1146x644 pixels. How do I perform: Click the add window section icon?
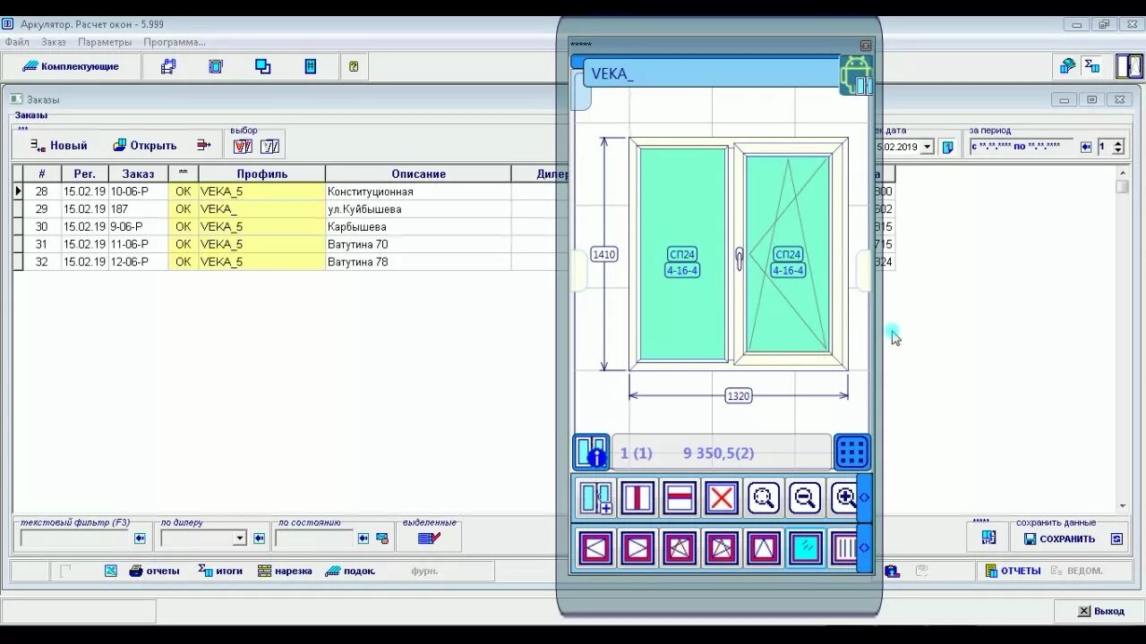[x=595, y=498]
